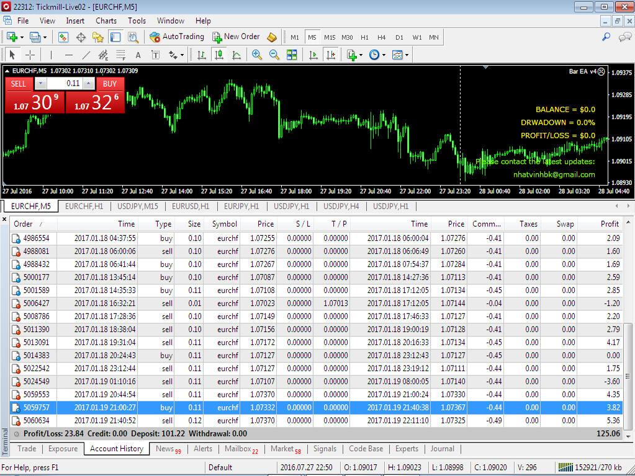Screen dimensions: 635x476
Task: Select the trendline drawing tool
Action: tap(86, 55)
